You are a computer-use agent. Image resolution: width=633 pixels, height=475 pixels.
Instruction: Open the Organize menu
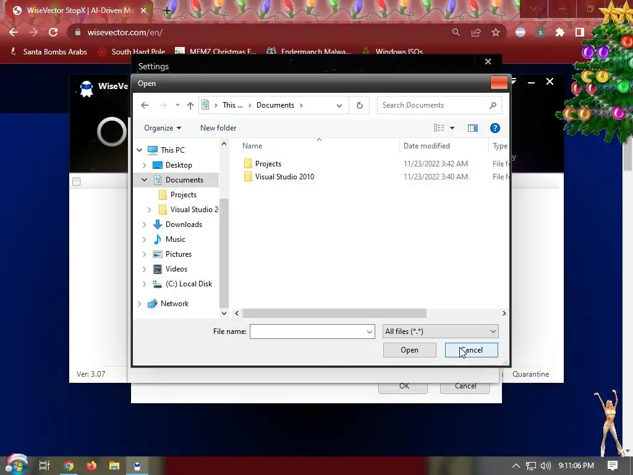pos(163,128)
